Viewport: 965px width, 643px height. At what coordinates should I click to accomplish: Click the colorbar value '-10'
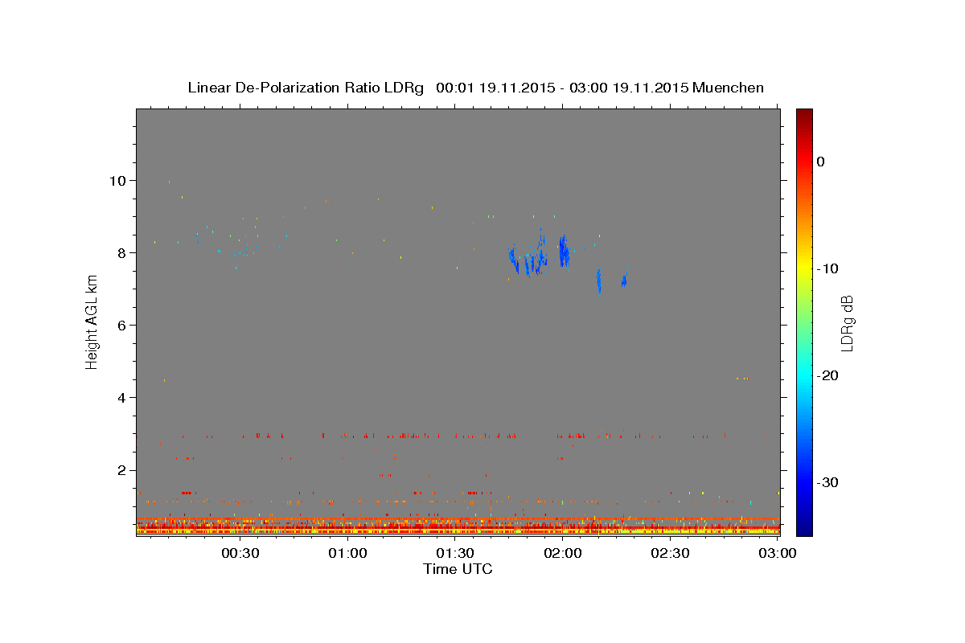pos(827,268)
